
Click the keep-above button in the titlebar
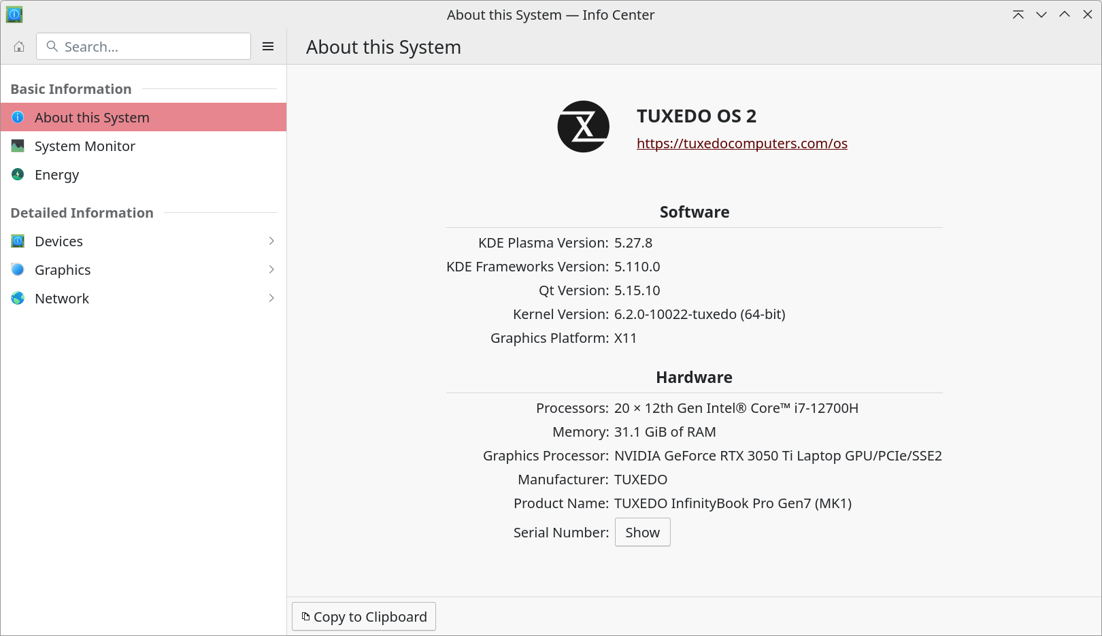pyautogui.click(x=1018, y=14)
